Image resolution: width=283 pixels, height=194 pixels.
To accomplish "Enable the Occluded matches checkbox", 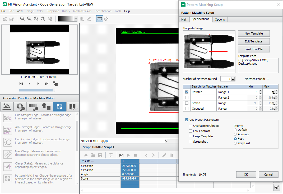I will (x=187, y=109).
